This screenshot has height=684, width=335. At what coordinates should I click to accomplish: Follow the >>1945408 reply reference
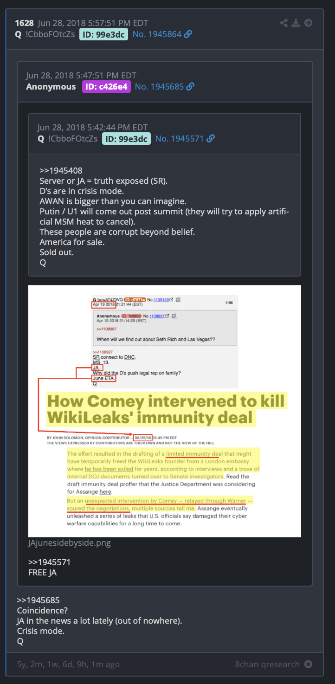click(x=61, y=171)
